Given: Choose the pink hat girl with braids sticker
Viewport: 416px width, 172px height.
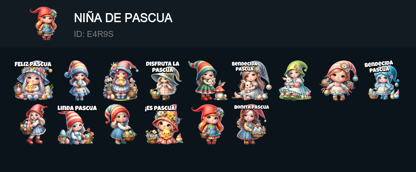Looking at the screenshot, I should tap(339, 80).
